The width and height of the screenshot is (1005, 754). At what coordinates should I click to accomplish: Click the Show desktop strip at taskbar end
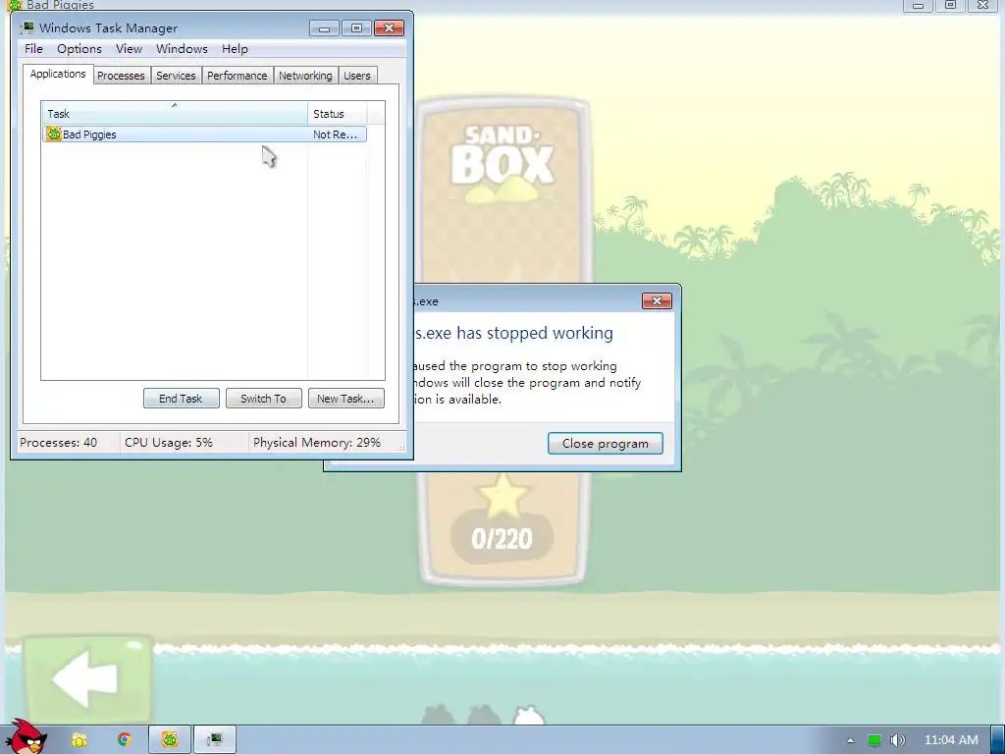(998, 740)
